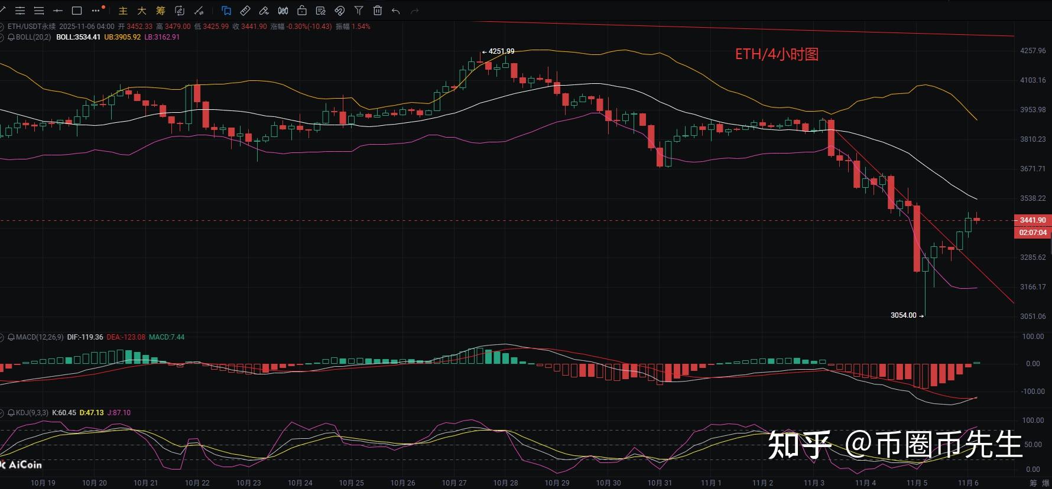The image size is (1052, 489).
Task: Click the red 3441.90 current price tag
Action: (1032, 220)
